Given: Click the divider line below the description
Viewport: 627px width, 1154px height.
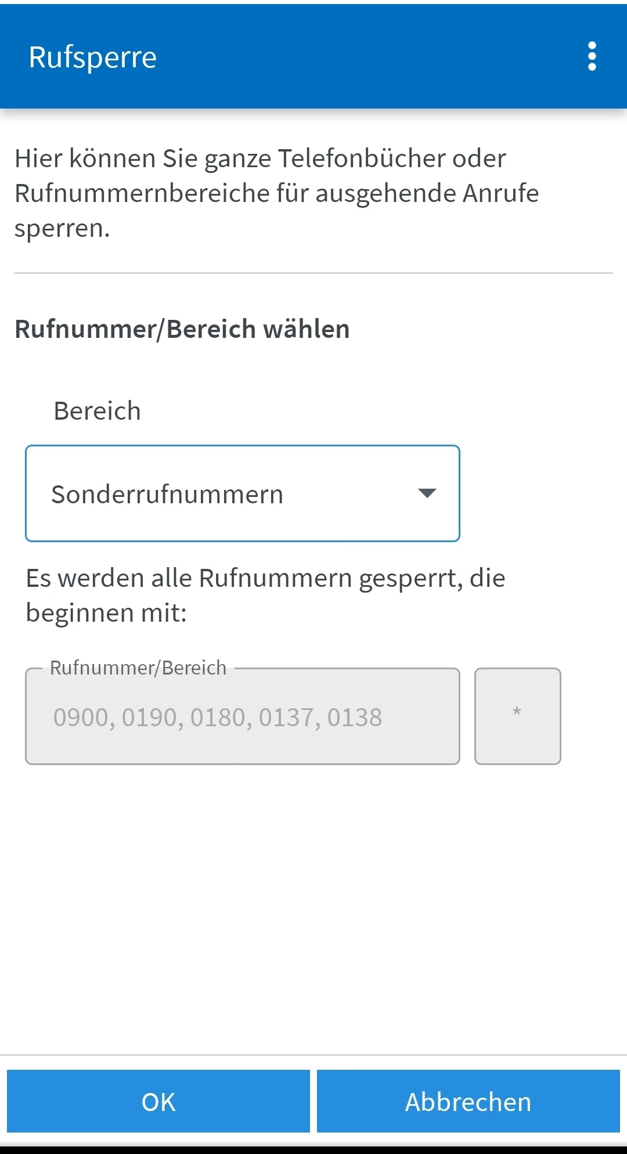Looking at the screenshot, I should coord(313,273).
